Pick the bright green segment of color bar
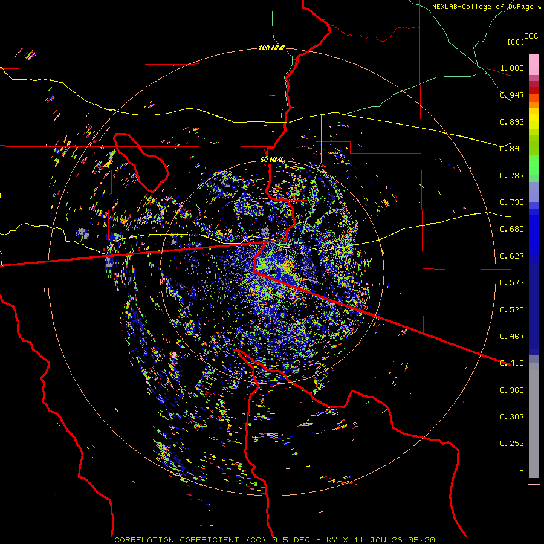 [534, 165]
